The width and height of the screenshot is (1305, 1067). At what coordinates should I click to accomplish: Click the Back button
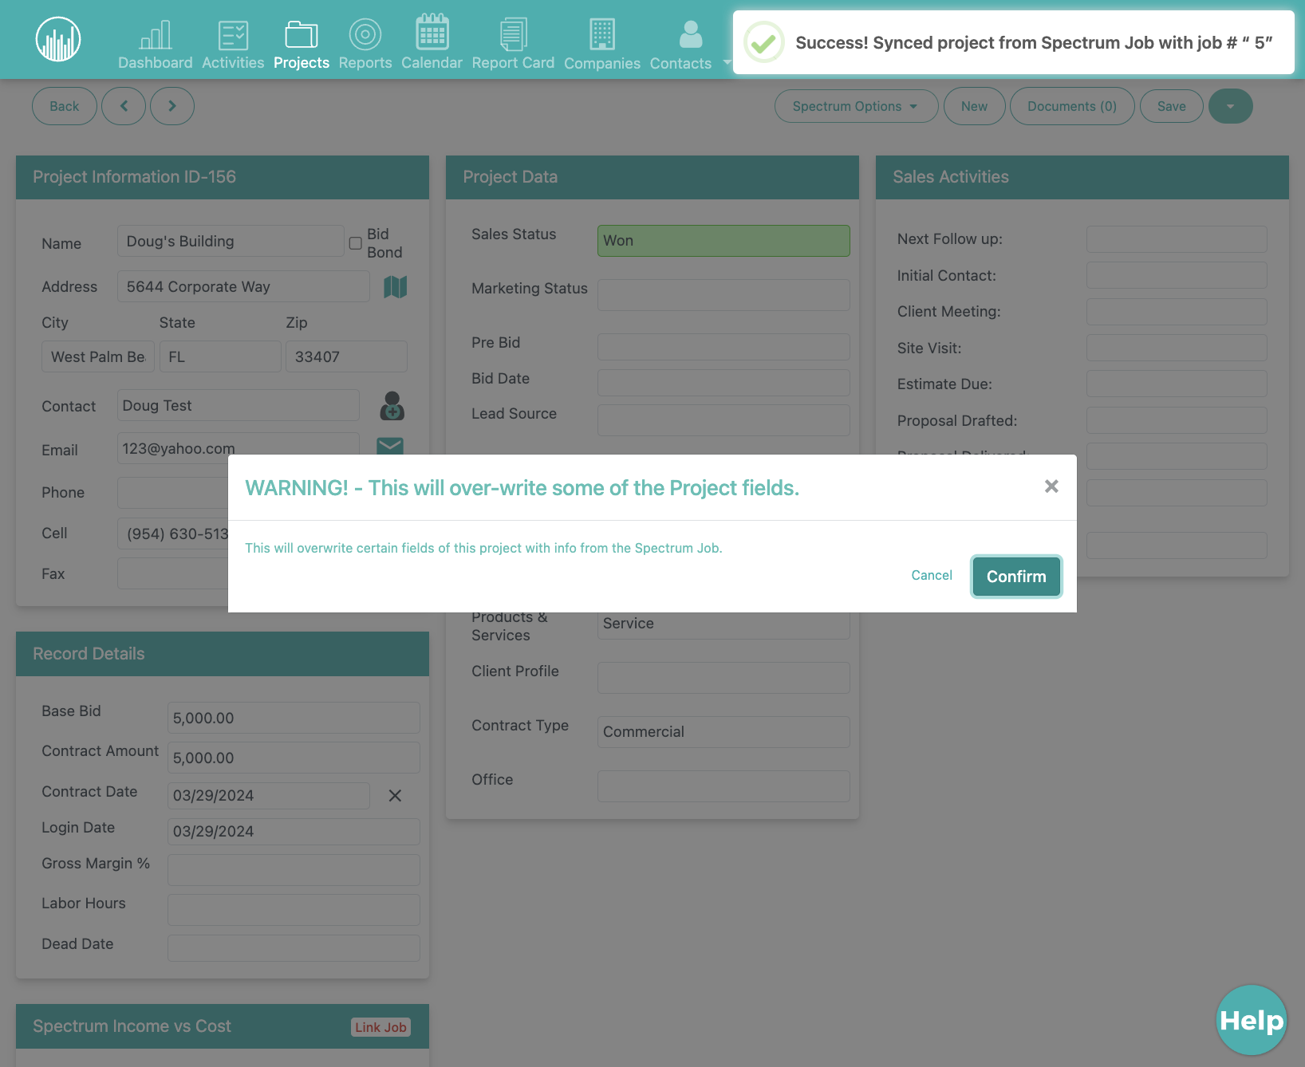click(65, 106)
